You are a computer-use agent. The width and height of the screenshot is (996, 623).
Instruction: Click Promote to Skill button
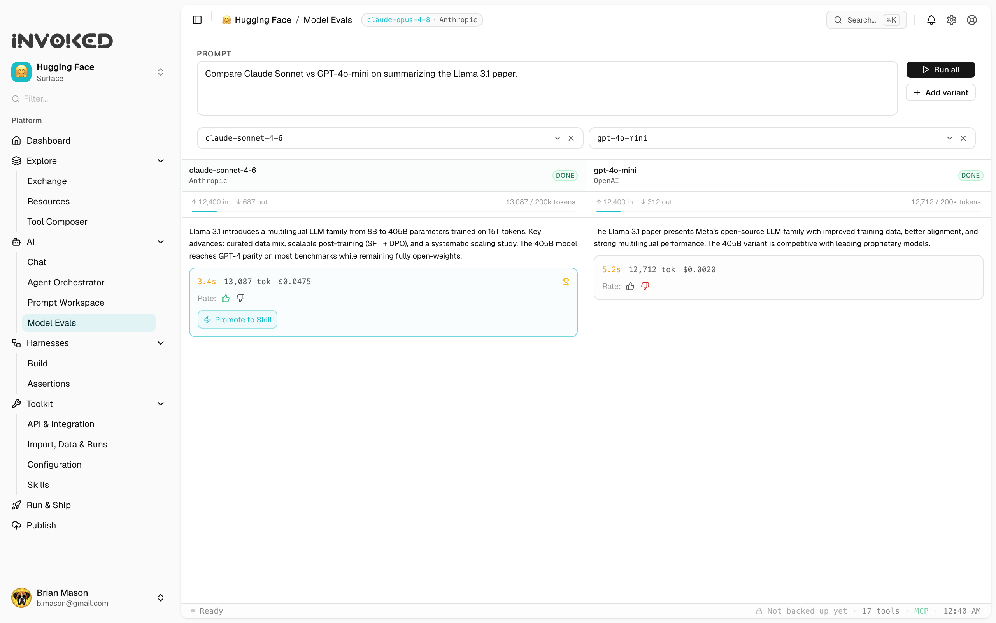[x=237, y=320]
